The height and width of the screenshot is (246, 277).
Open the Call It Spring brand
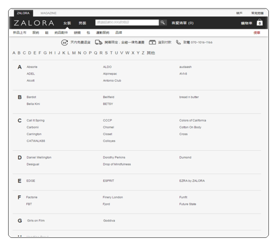coord(36,121)
